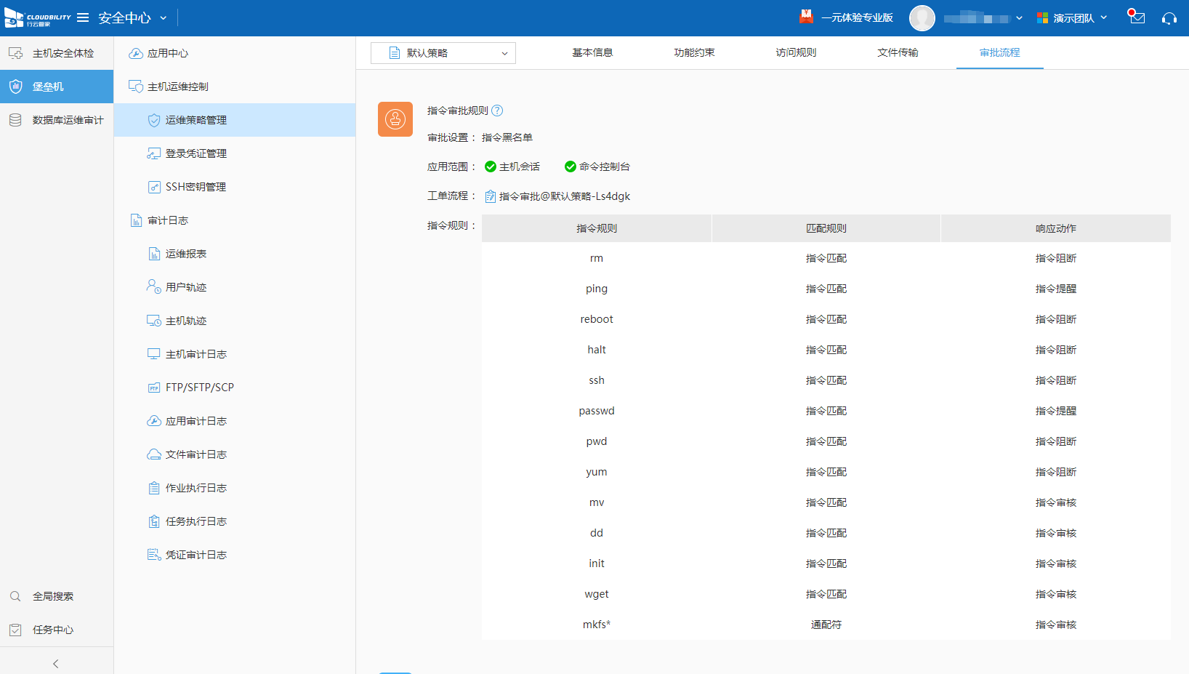Click the headset support icon
This screenshot has width=1189, height=674.
point(1169,18)
